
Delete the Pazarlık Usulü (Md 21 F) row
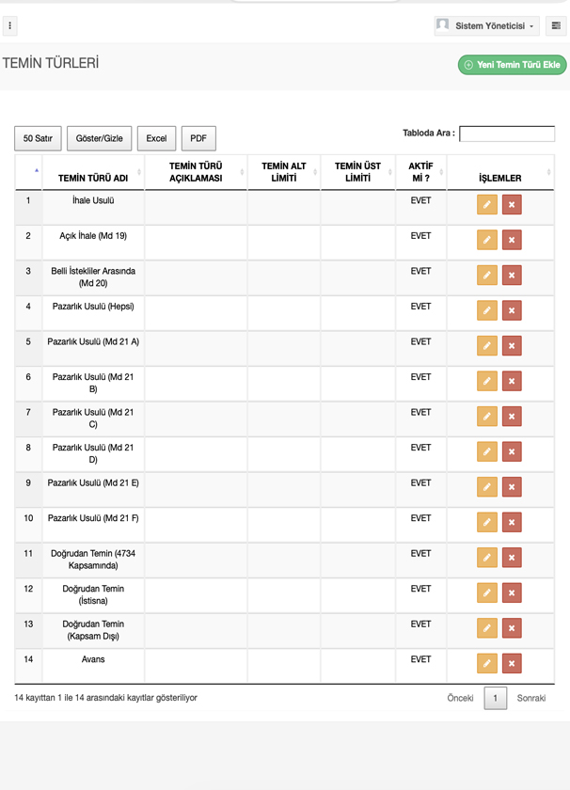(512, 522)
